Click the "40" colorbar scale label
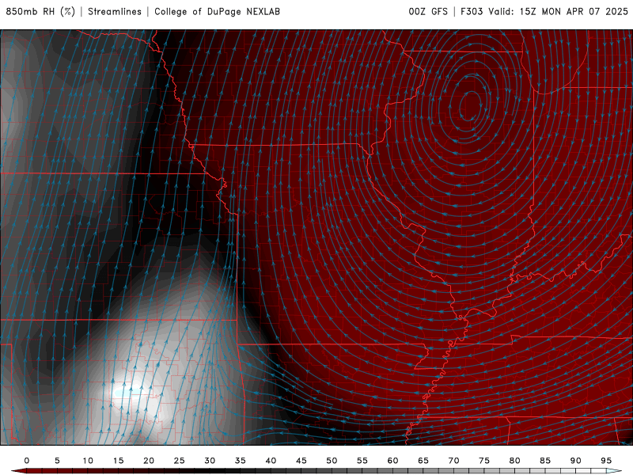633x475 pixels. [271, 461]
